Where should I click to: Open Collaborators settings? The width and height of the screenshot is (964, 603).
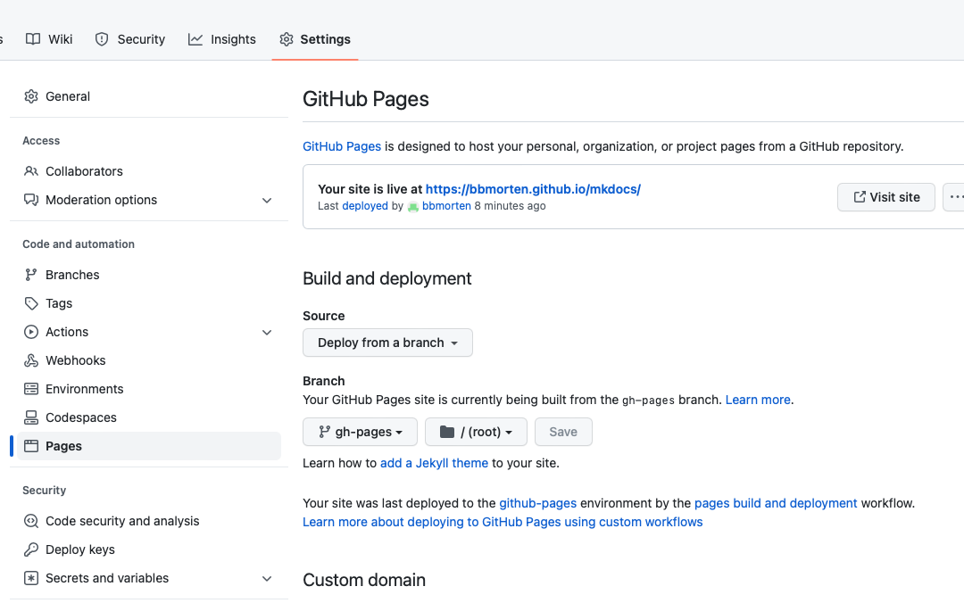[149, 171]
